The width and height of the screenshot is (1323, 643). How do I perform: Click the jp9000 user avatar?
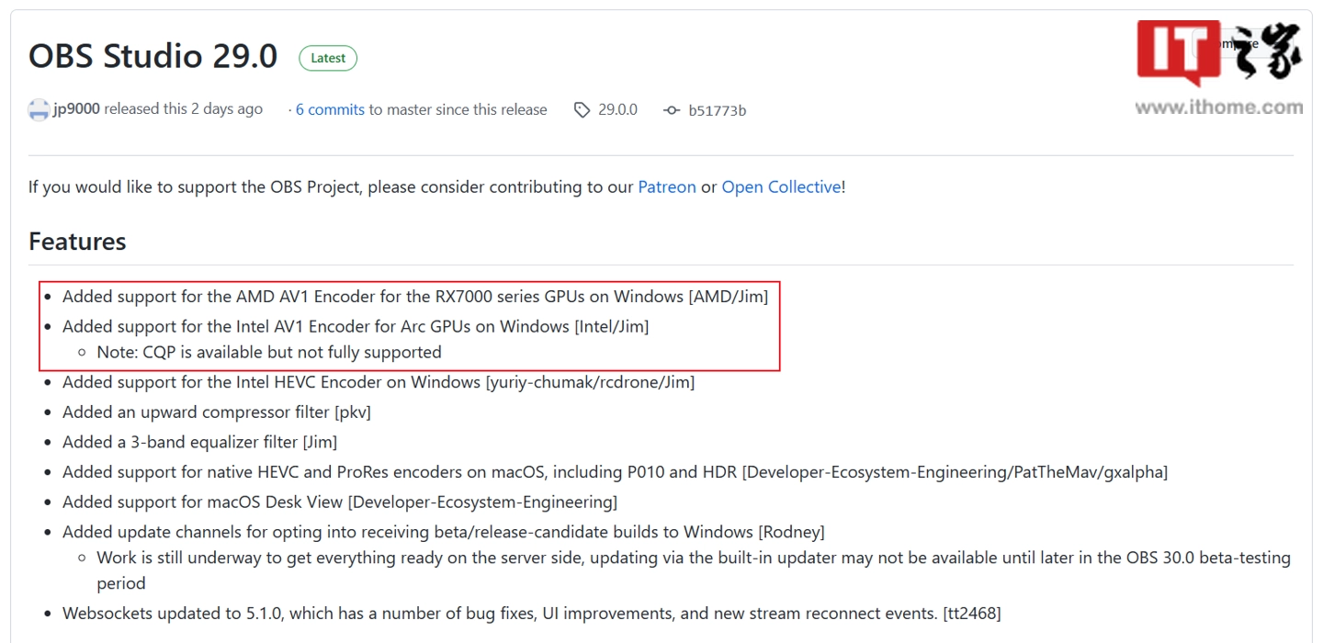click(39, 110)
